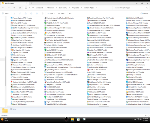Click the Delete toolbar icon
This screenshot has height=123, width=150.
pos(43,13)
